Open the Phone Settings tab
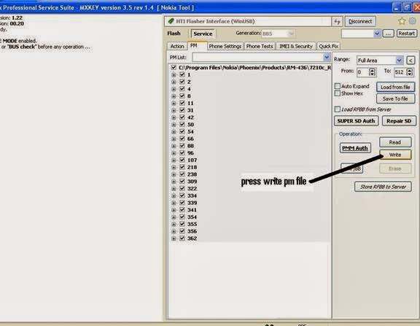This screenshot has height=326, width=420. (x=225, y=47)
